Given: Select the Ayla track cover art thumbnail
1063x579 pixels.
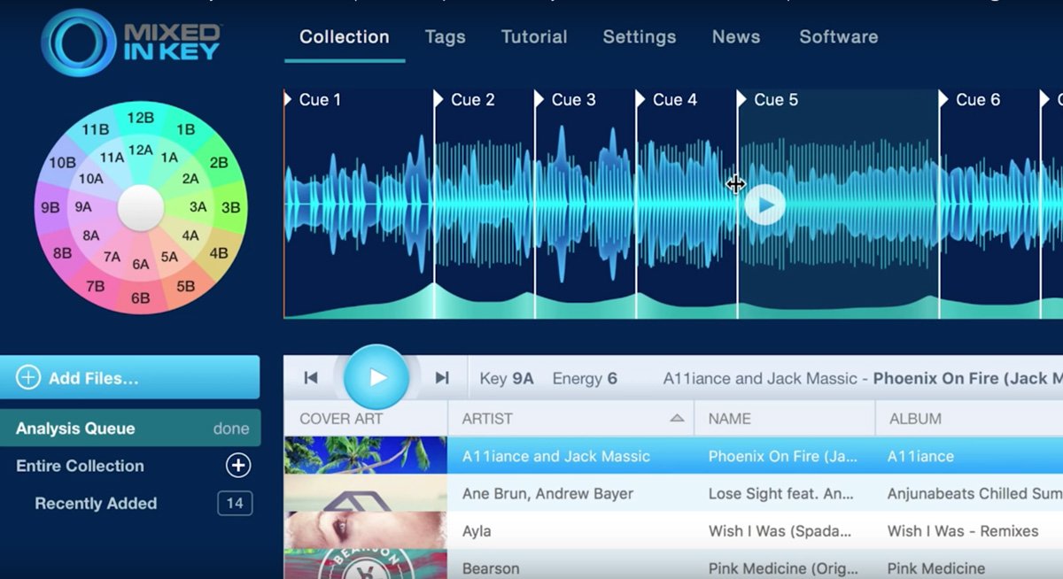Looking at the screenshot, I should tap(365, 531).
